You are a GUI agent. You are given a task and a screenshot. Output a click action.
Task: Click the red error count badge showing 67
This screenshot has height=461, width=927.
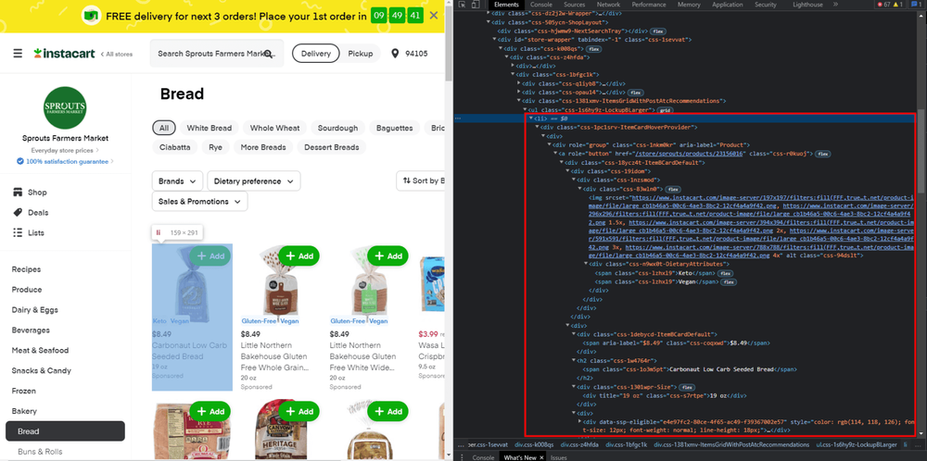[883, 4]
